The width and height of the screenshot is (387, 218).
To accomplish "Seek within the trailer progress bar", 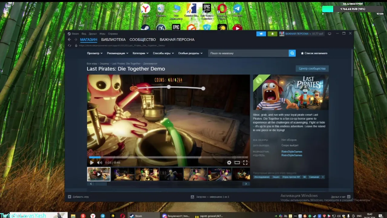I will click(168, 157).
